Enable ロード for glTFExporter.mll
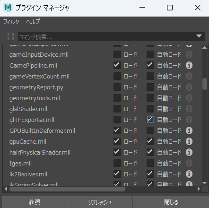Image resolution: width=209 pixels, height=208 pixels. click(117, 120)
